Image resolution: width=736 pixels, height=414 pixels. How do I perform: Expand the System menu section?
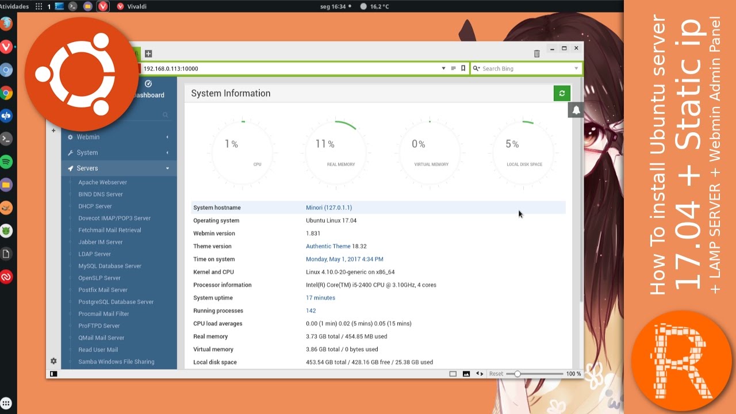point(119,152)
